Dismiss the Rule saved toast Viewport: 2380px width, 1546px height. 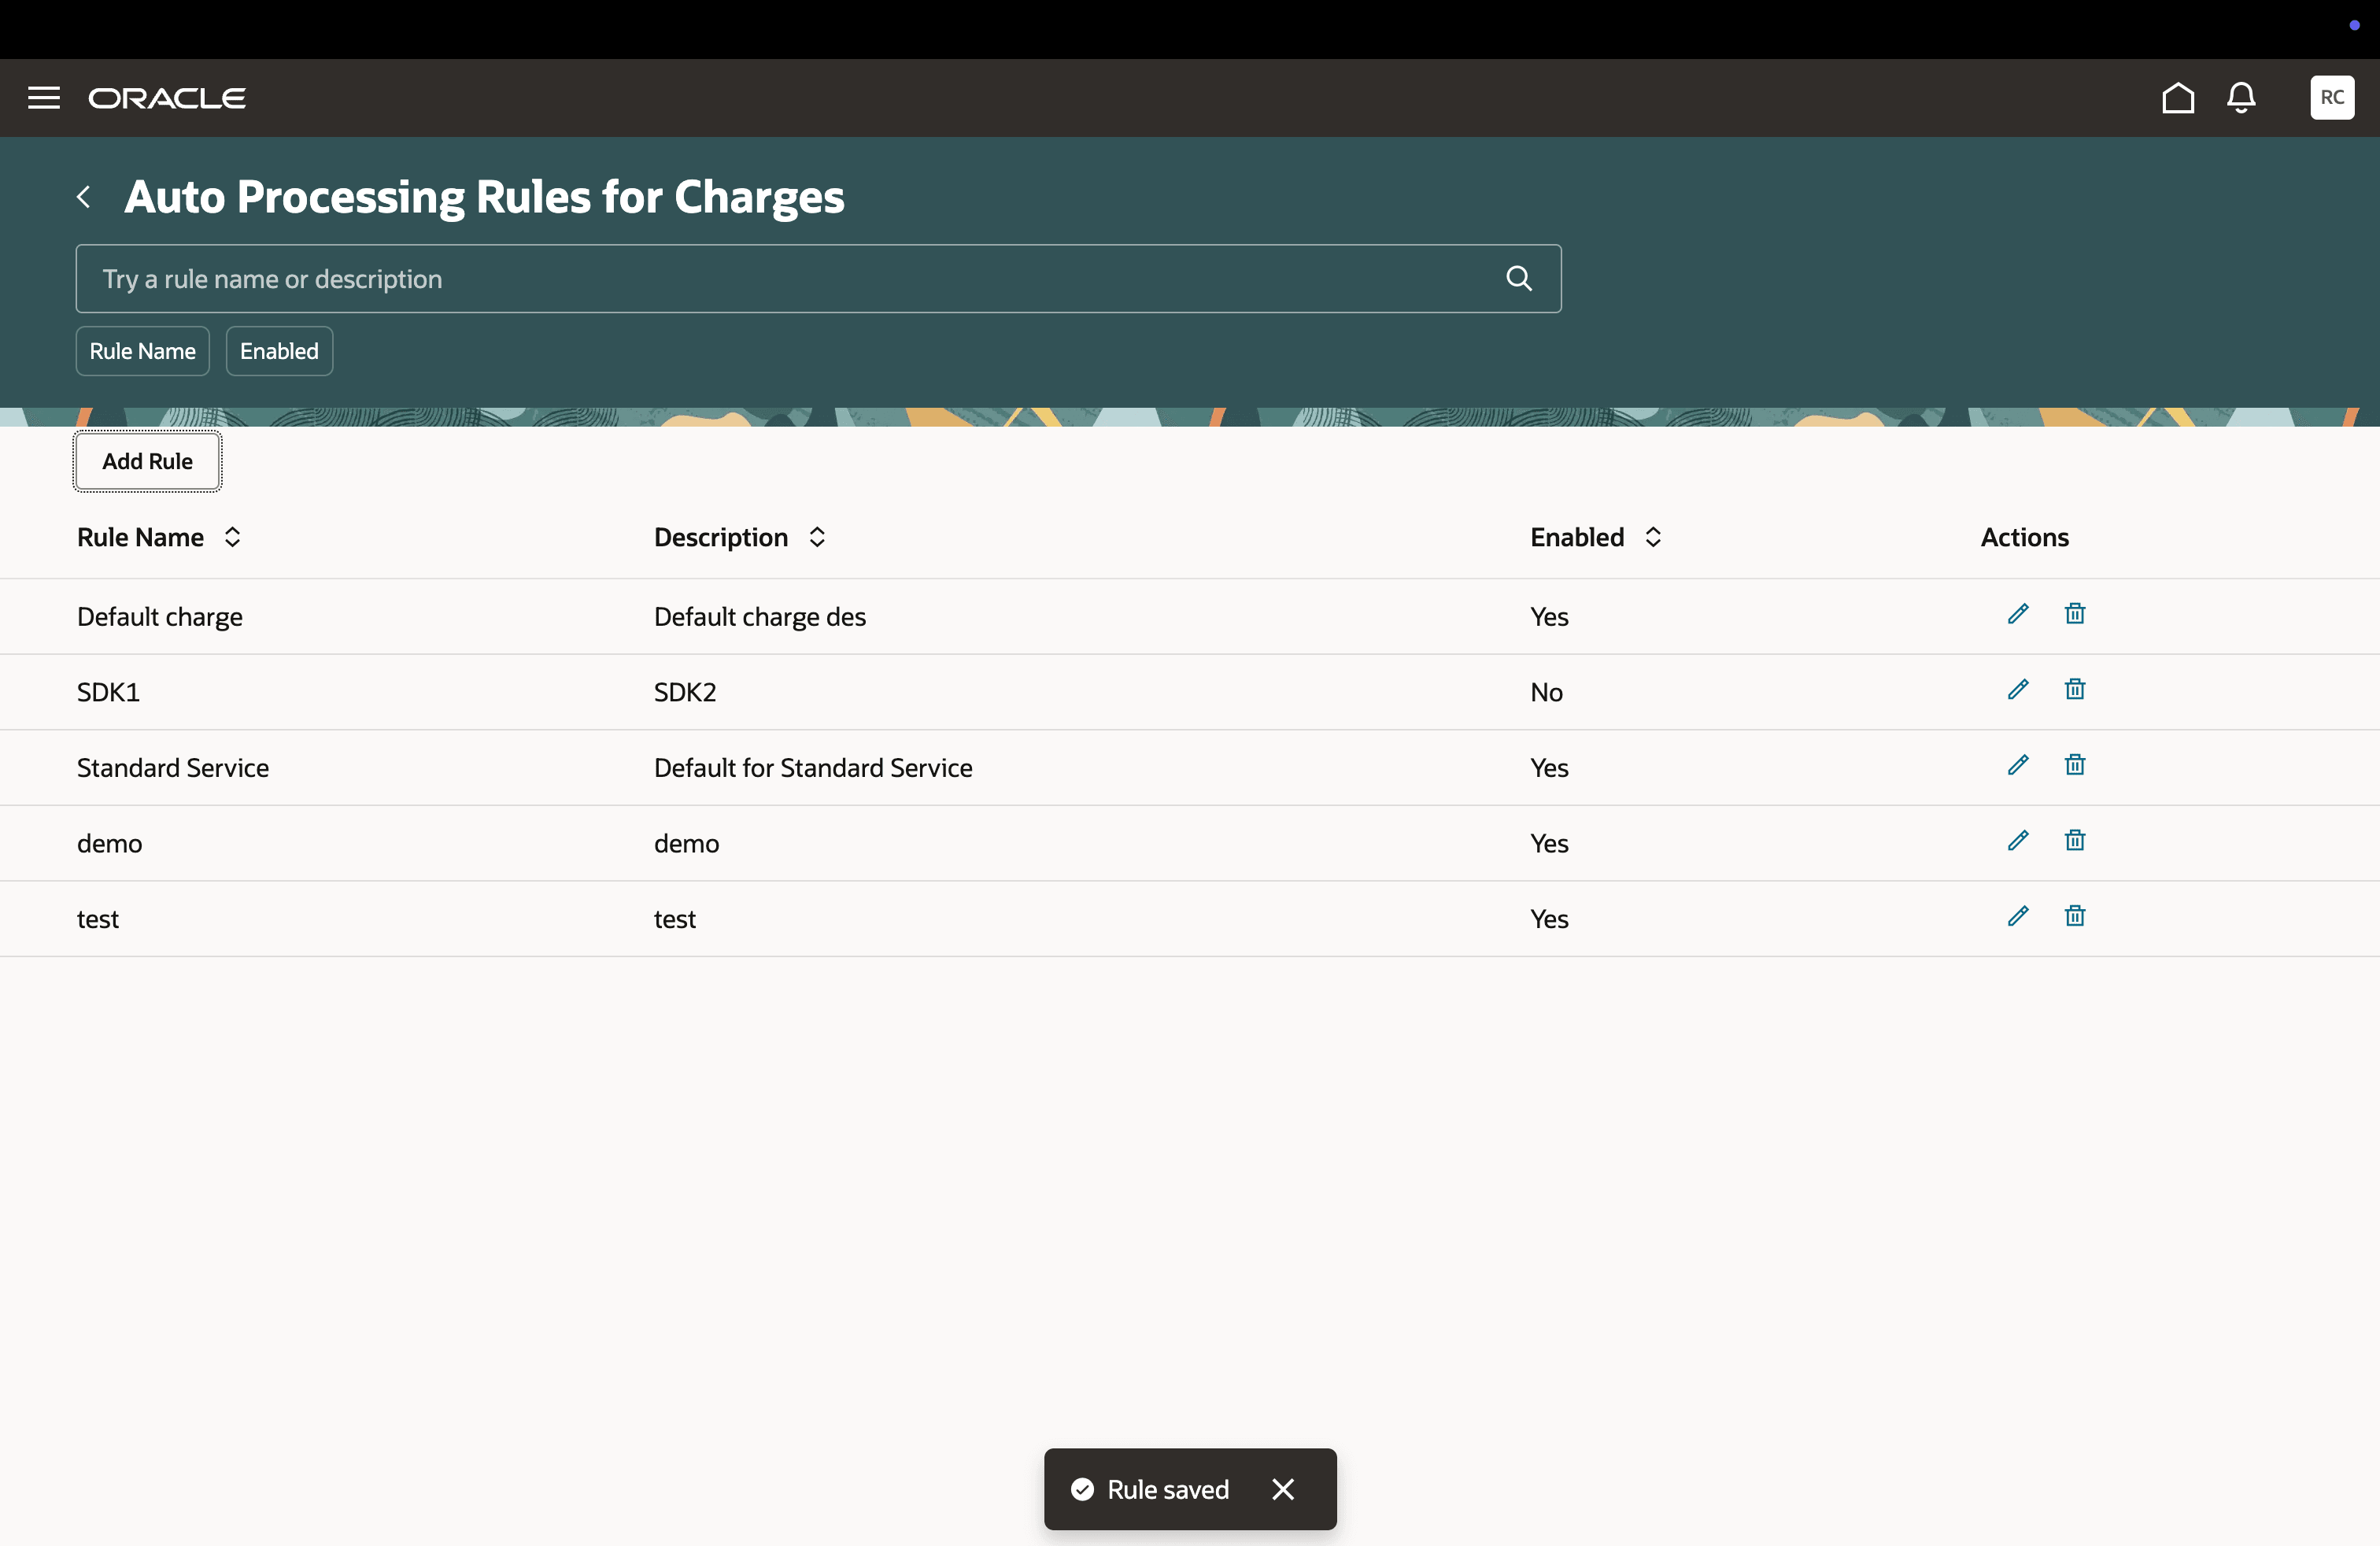click(1283, 1489)
